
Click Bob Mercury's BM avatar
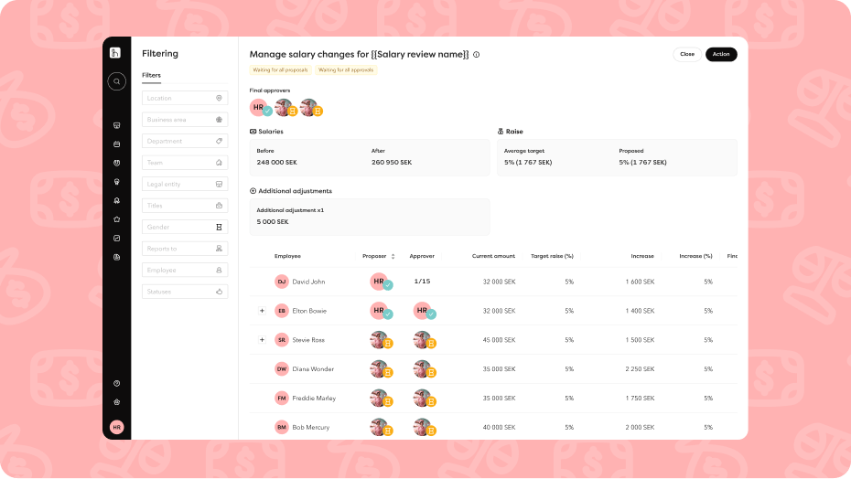tap(281, 428)
